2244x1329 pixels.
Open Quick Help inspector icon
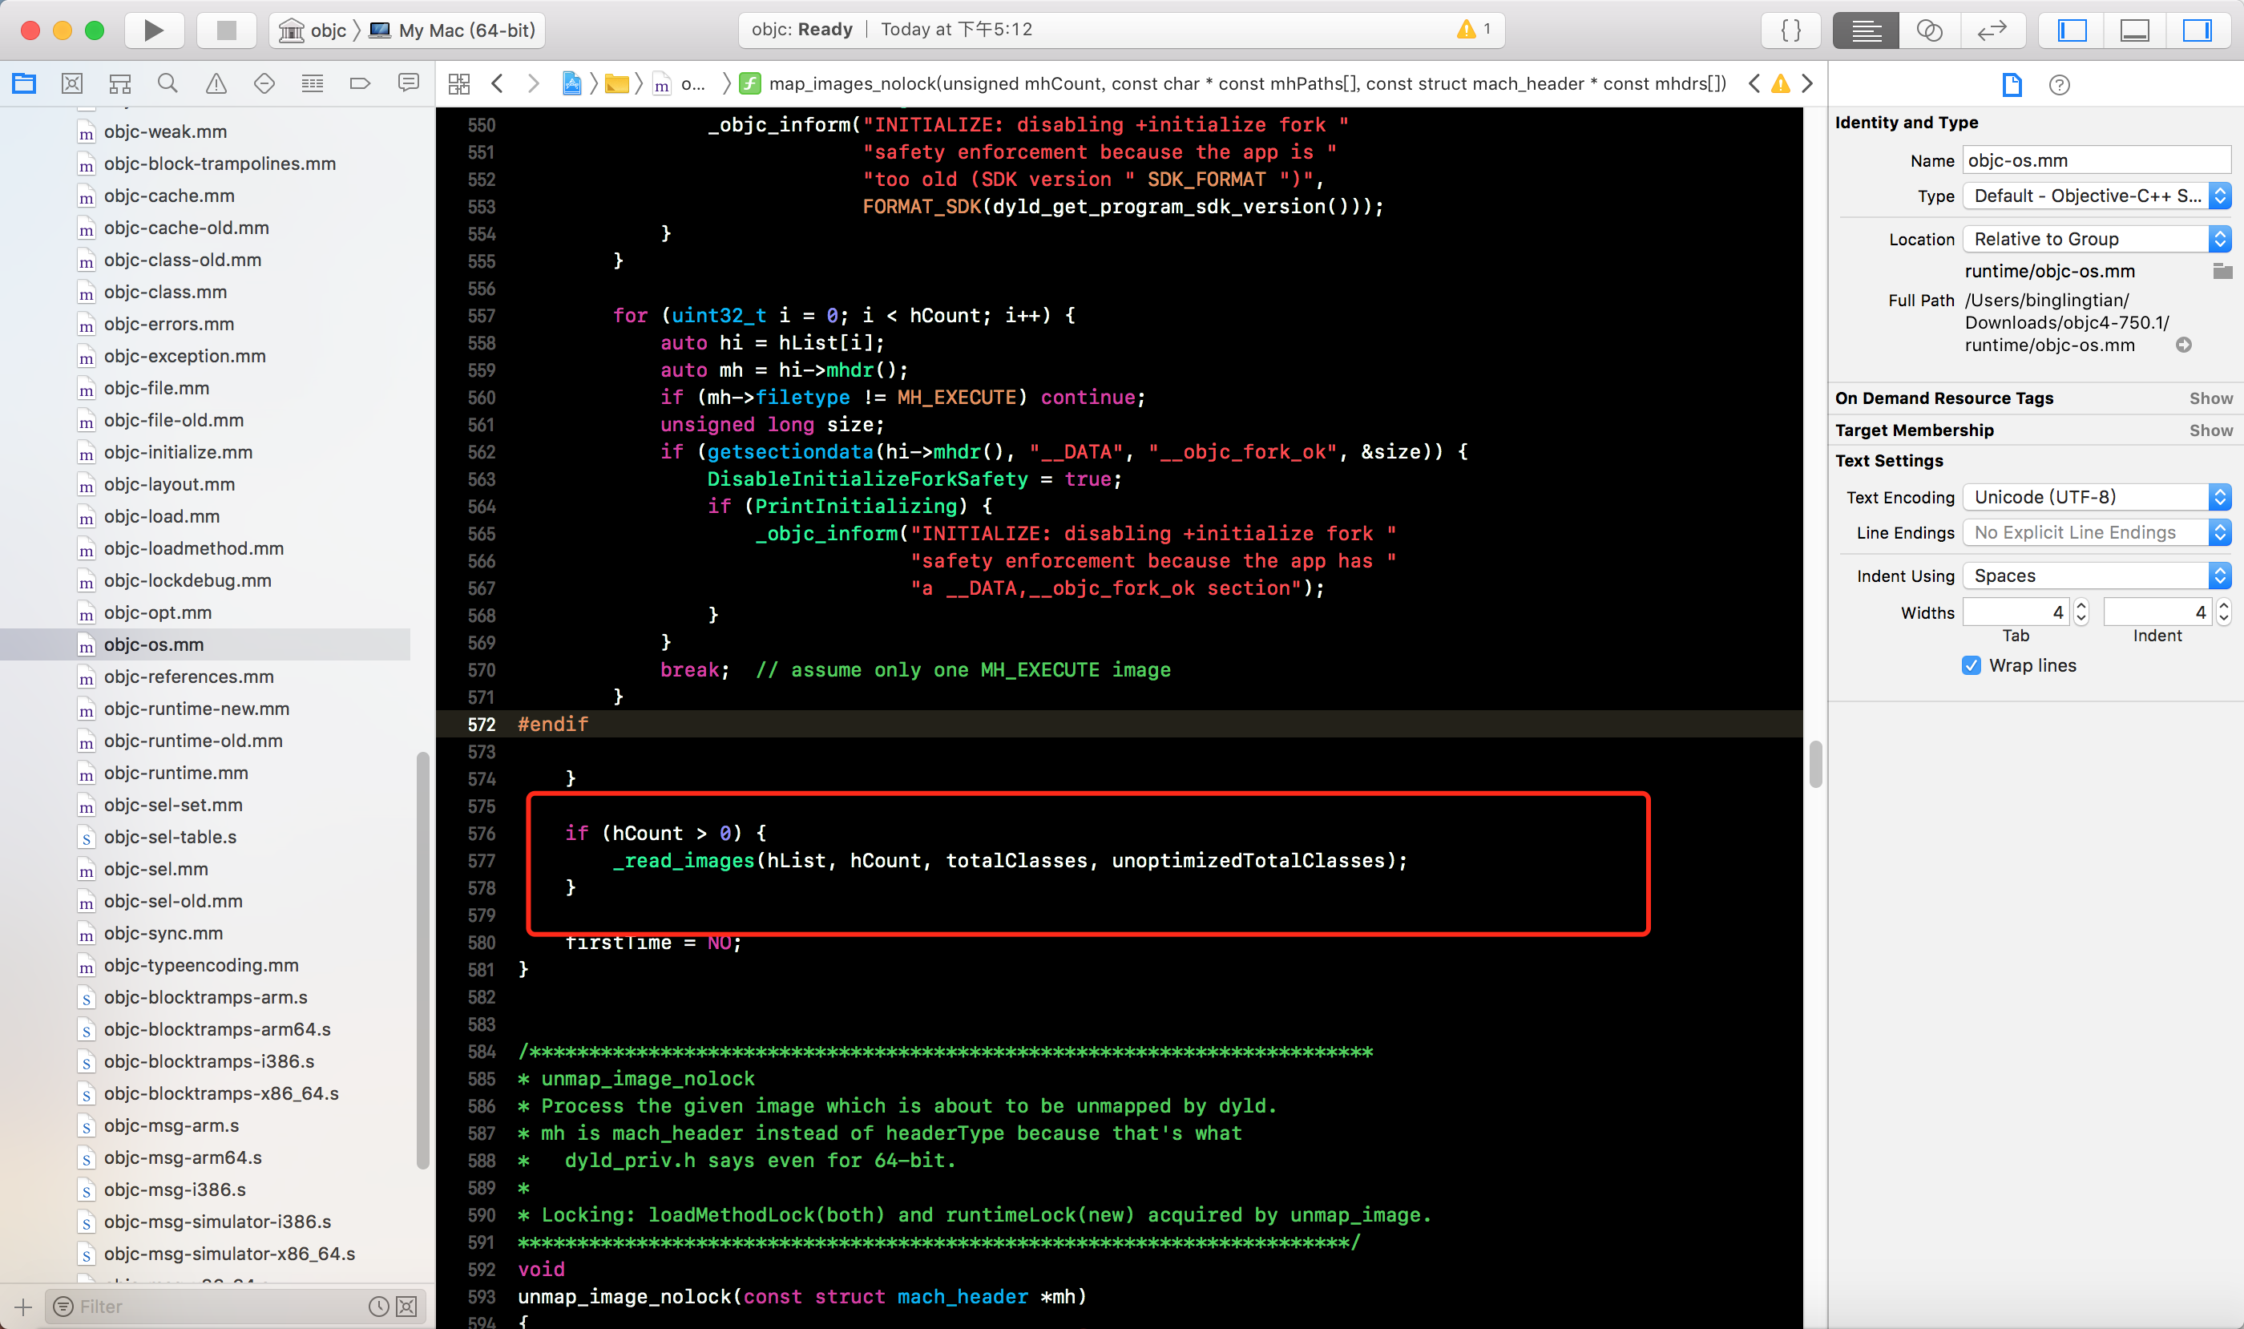click(x=2059, y=85)
